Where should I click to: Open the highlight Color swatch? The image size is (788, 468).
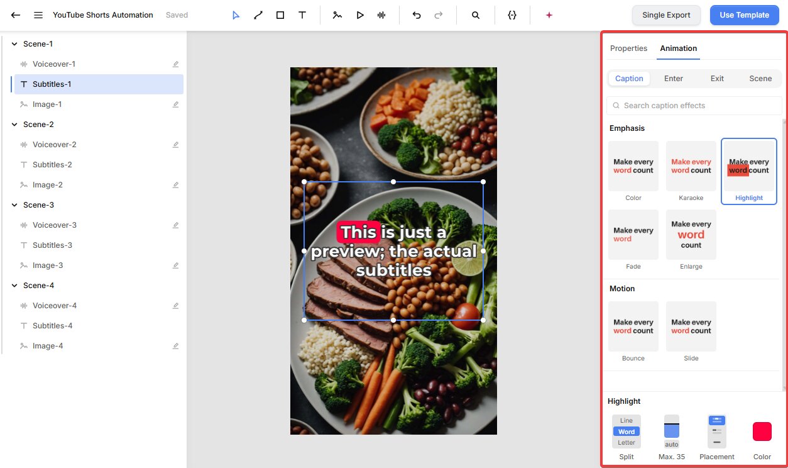click(x=762, y=432)
